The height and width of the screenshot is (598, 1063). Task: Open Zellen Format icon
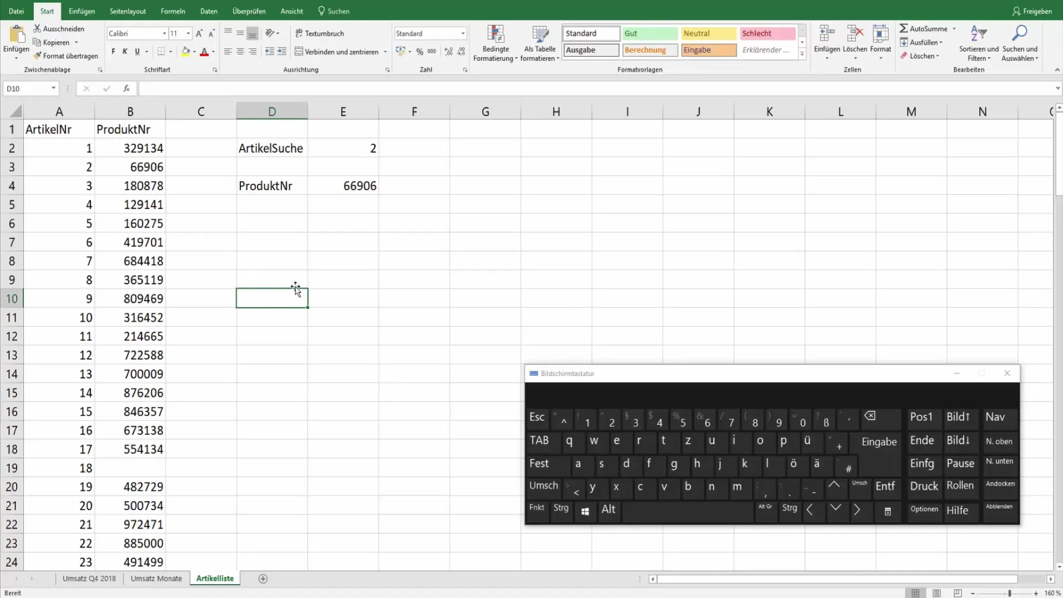pos(880,34)
